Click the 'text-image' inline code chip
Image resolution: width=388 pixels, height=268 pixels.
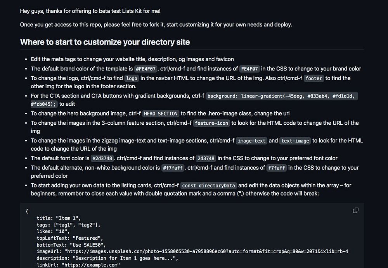click(x=295, y=141)
